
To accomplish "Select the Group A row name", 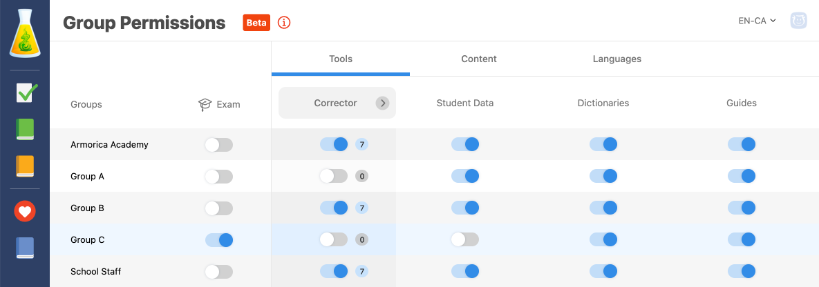I will point(88,177).
